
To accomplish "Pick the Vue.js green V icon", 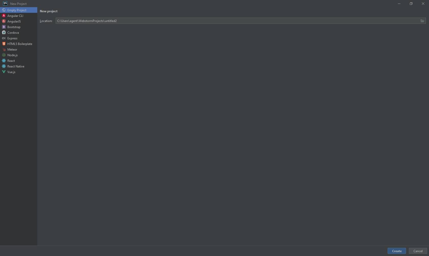I will (4, 72).
